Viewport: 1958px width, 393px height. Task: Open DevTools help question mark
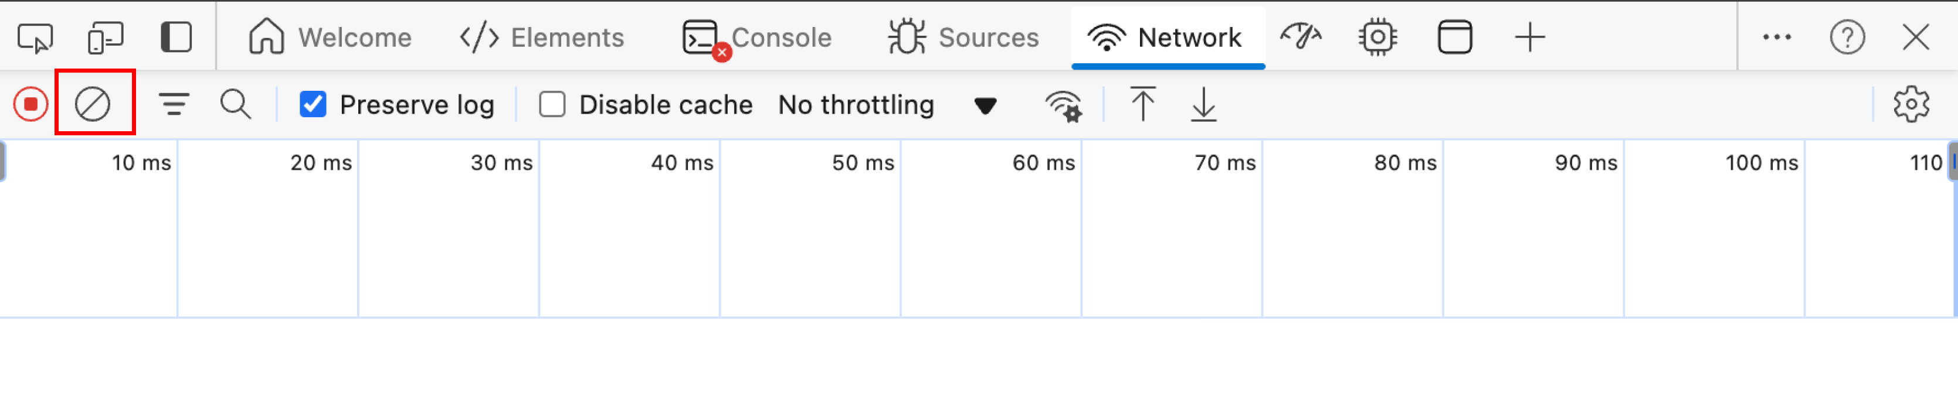pyautogui.click(x=1847, y=37)
